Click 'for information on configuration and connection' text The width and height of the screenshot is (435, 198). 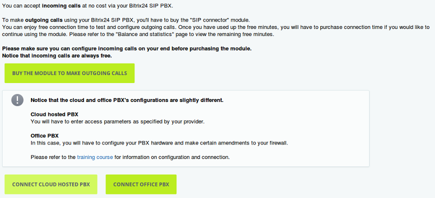tap(172, 157)
